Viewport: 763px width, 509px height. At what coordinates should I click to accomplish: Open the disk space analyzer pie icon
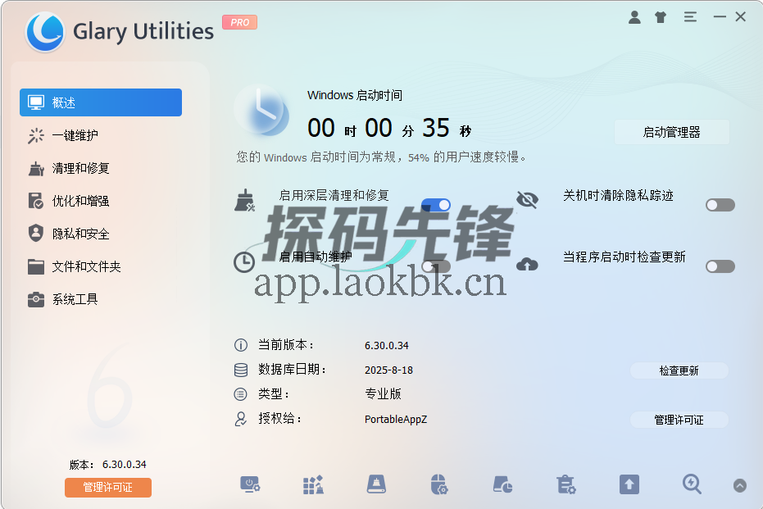502,484
